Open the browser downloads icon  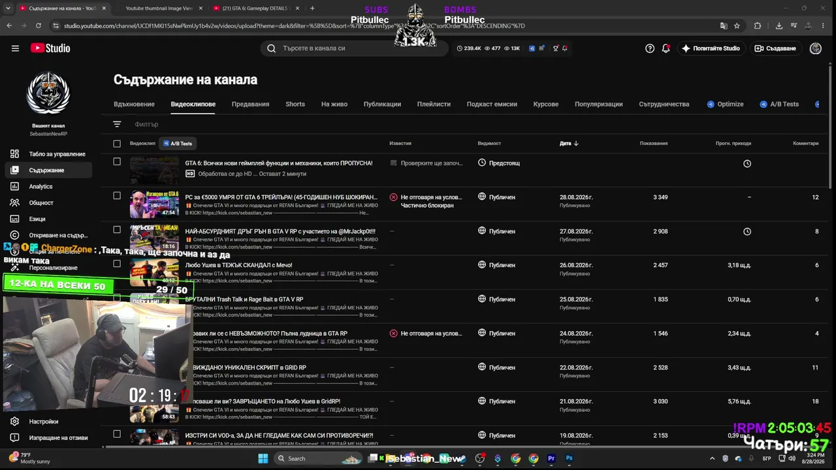[x=779, y=26]
